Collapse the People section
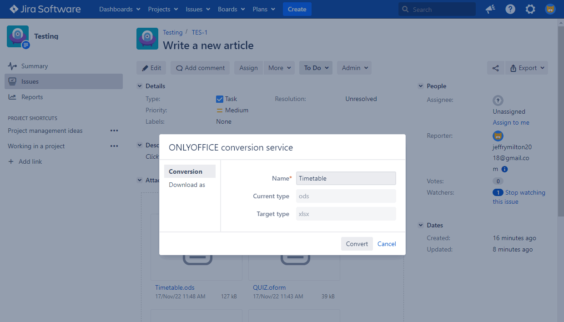This screenshot has width=564, height=322. [421, 86]
